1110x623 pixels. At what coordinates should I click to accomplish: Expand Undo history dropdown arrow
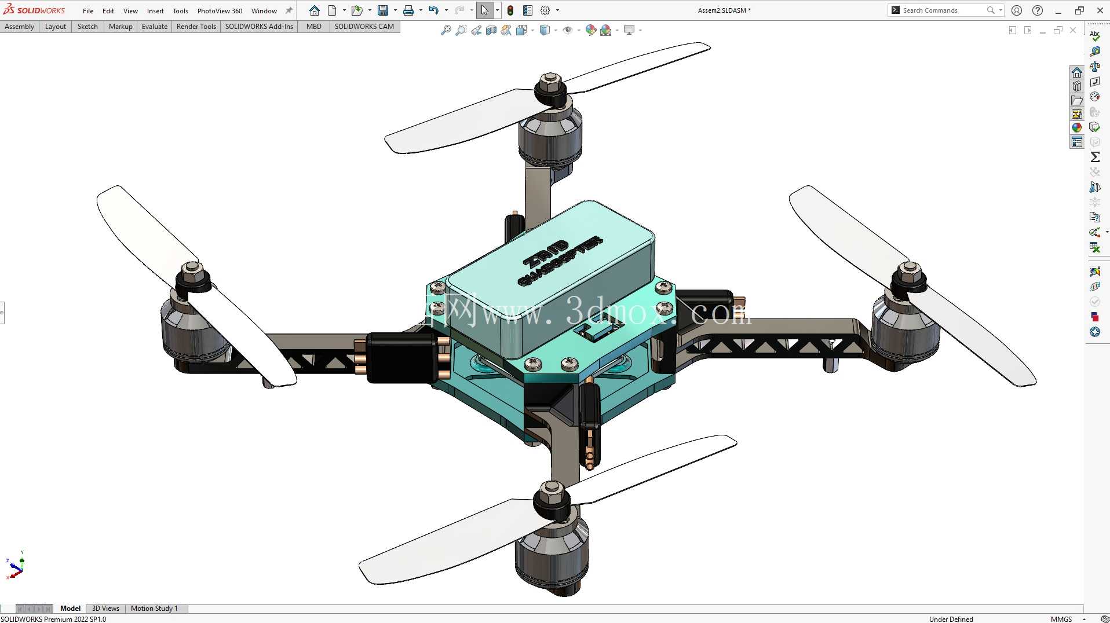(x=446, y=10)
